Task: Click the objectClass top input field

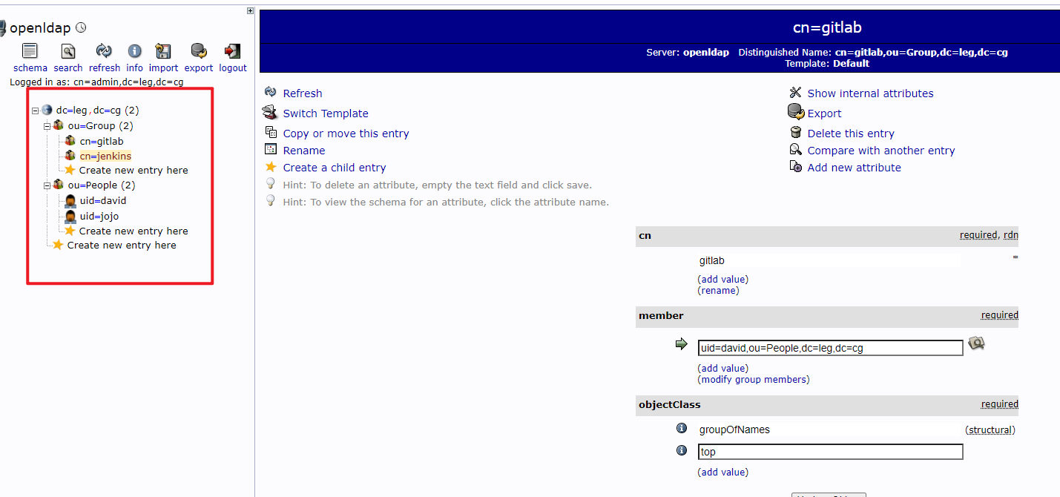Action: pyautogui.click(x=830, y=452)
